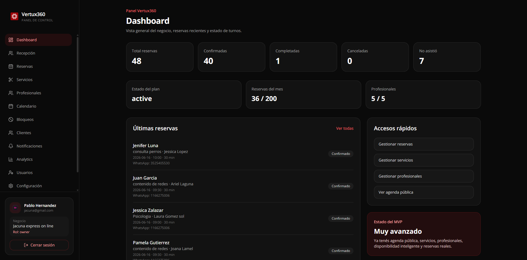Click WhatsApp: 3525405530 text
This screenshot has height=260, width=527.
pyautogui.click(x=151, y=163)
